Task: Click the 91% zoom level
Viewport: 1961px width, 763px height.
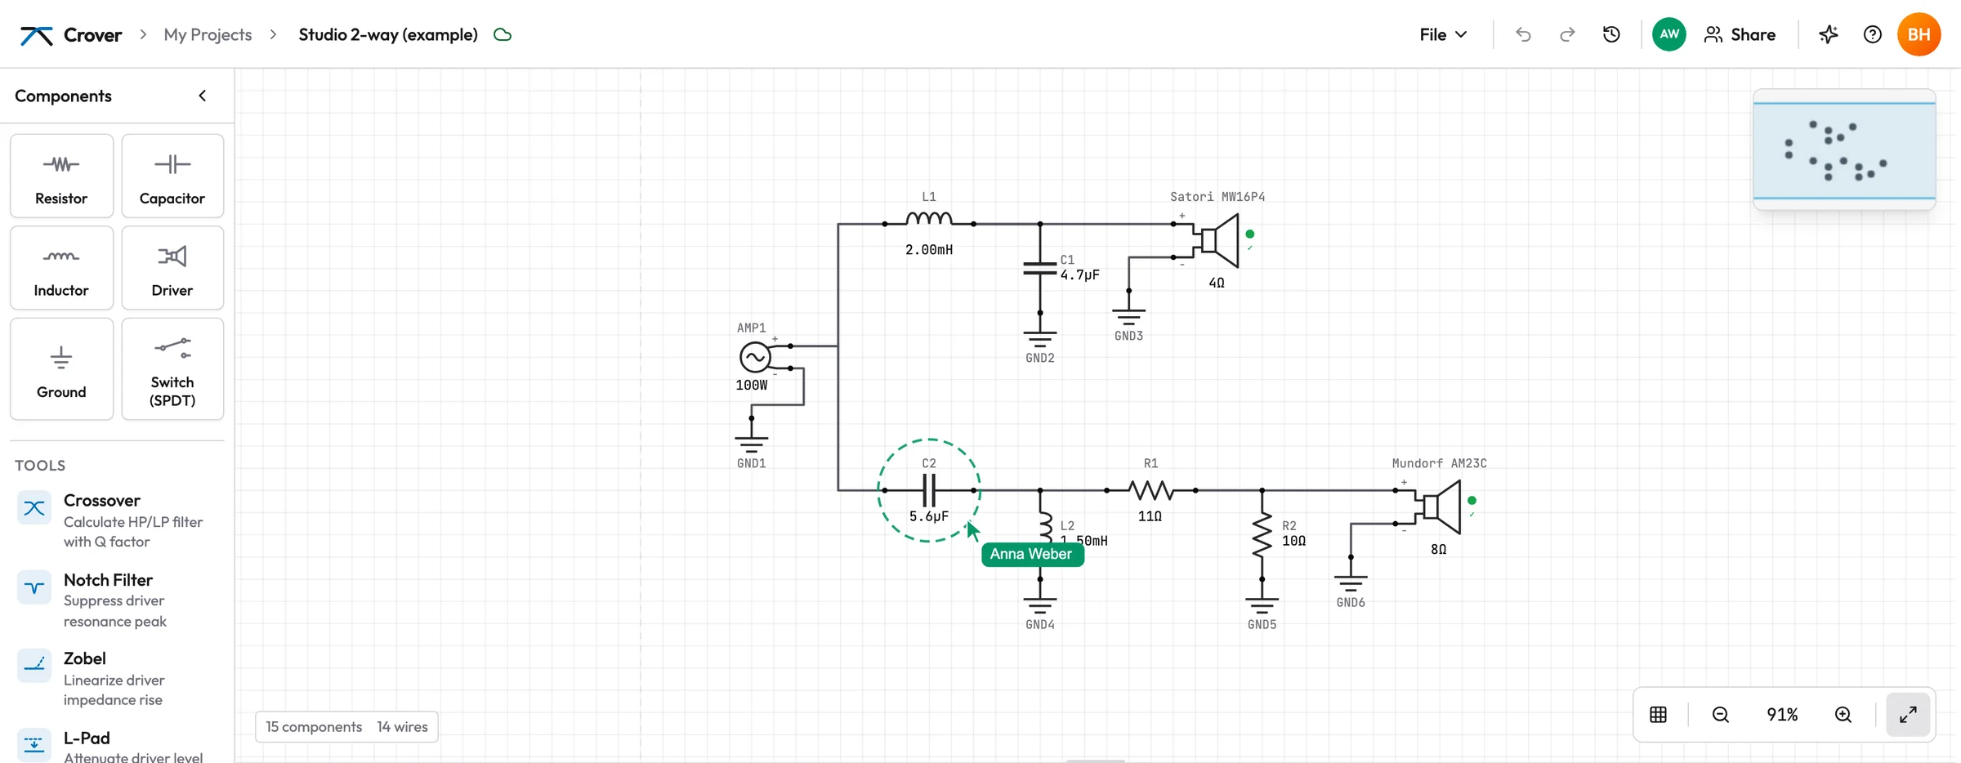Action: [1782, 715]
